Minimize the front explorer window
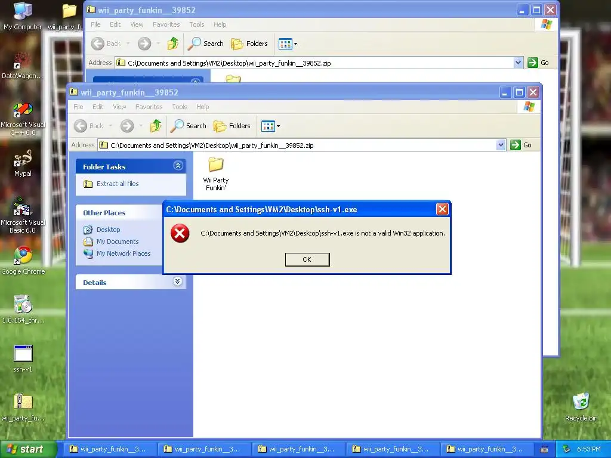611x458 pixels. 505,92
